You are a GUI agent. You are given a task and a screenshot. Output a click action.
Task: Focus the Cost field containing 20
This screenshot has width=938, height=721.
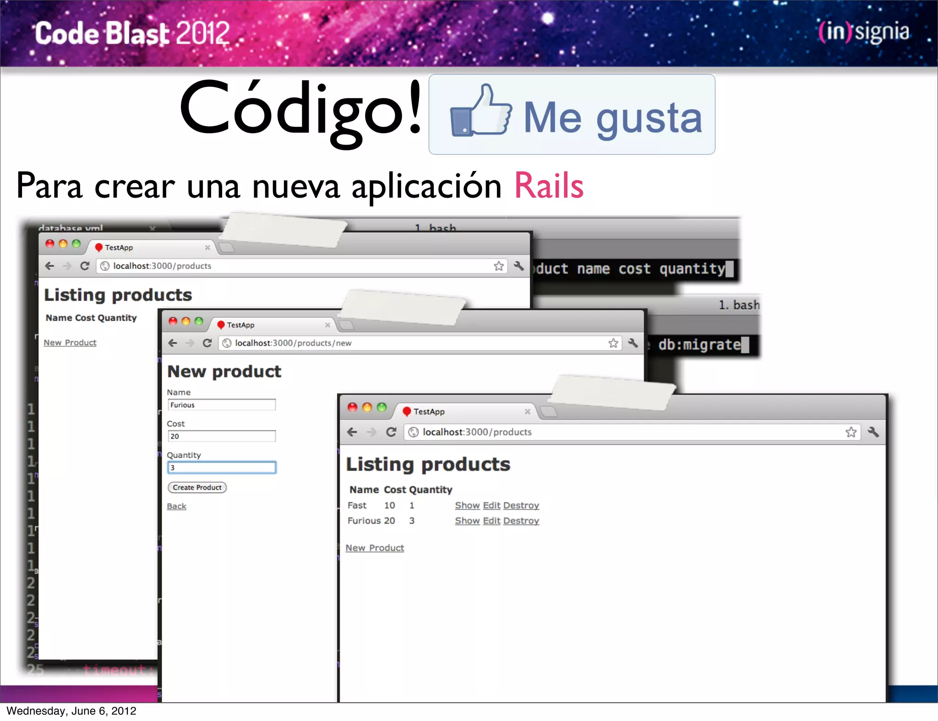coord(222,436)
